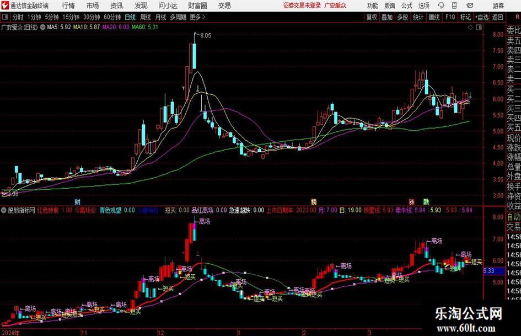Open the 资讯 menu
Image resolution: width=521 pixels, height=336 pixels.
[116, 6]
